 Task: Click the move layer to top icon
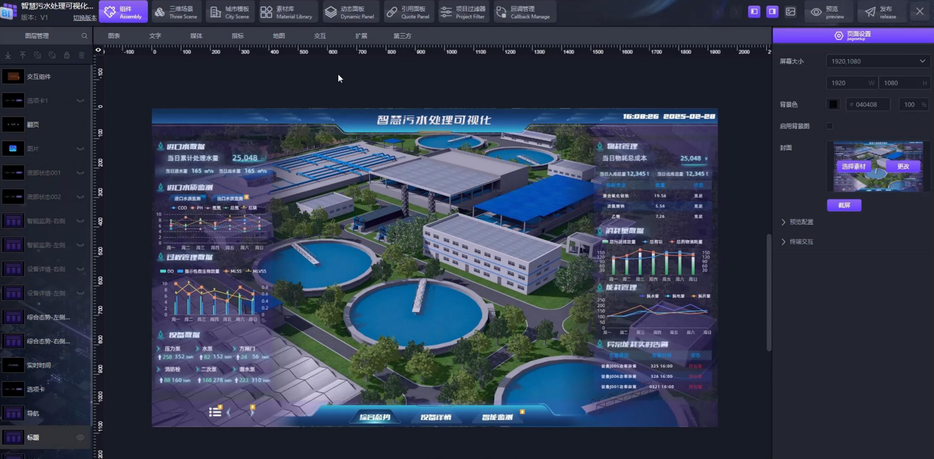(x=23, y=55)
